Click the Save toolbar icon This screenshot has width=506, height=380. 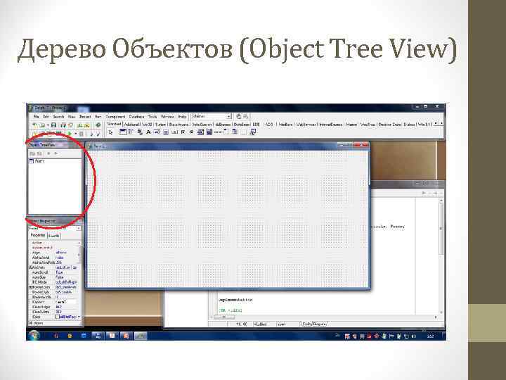coord(54,125)
